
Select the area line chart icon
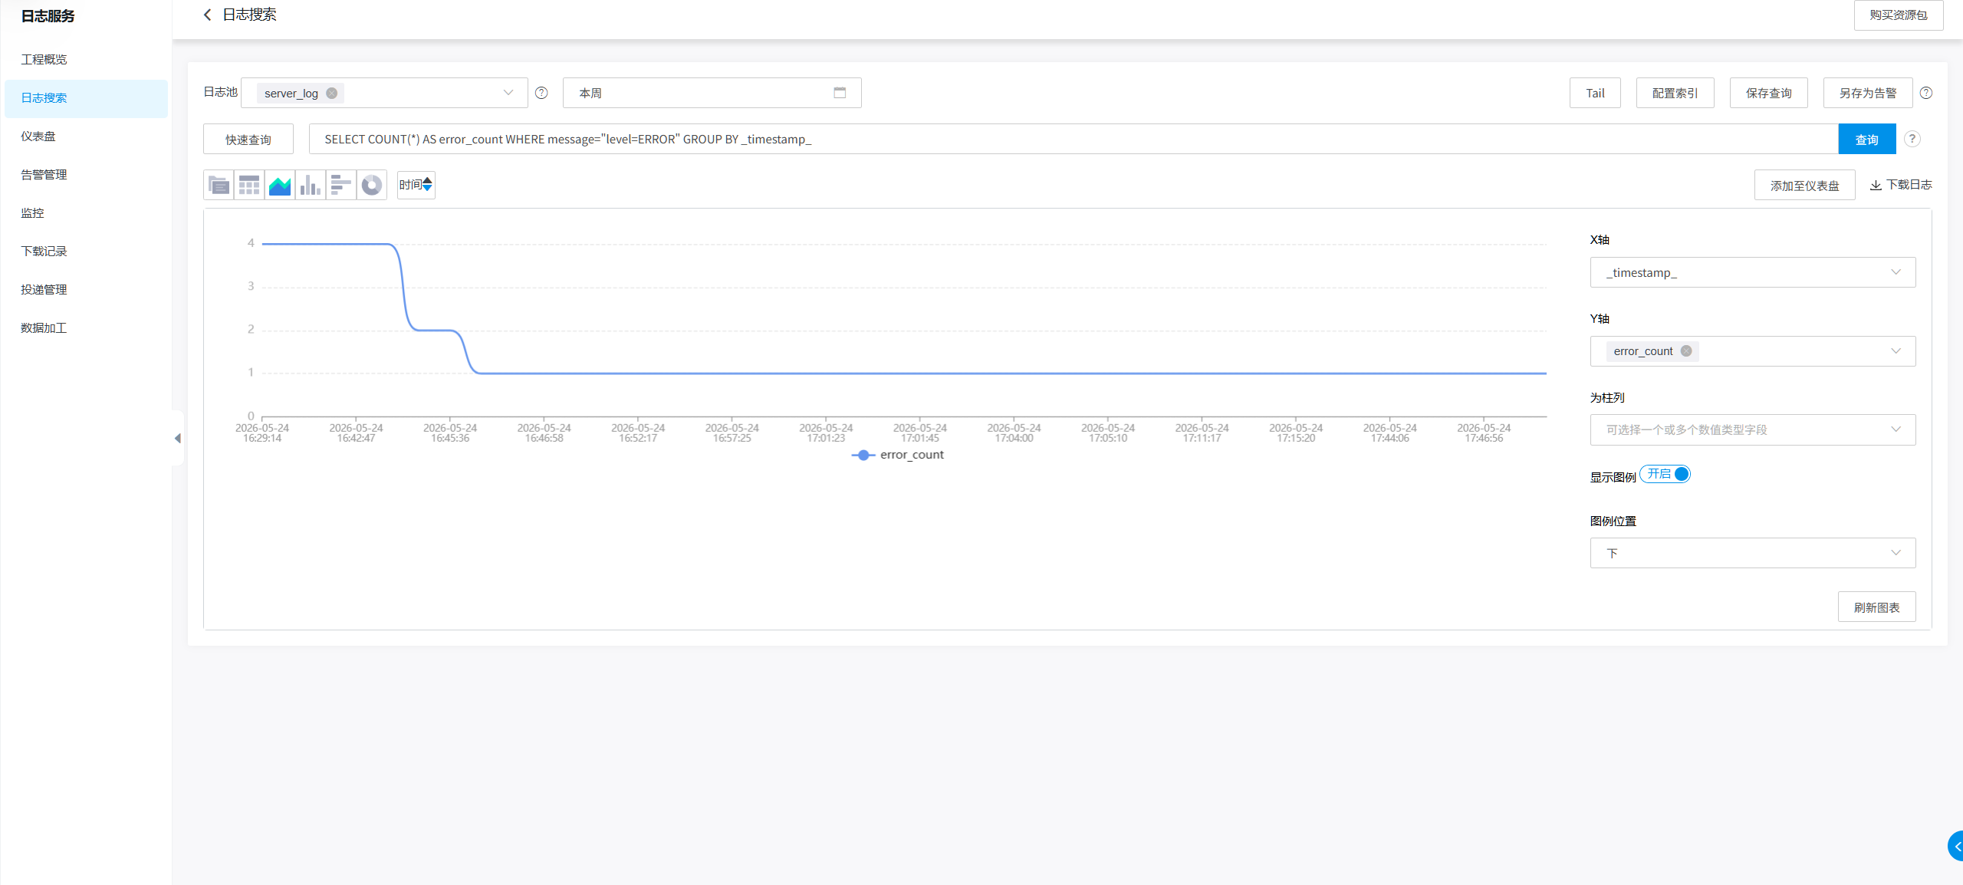click(x=280, y=185)
